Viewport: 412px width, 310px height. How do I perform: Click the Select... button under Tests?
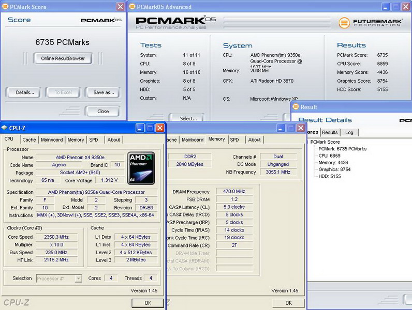(x=188, y=118)
